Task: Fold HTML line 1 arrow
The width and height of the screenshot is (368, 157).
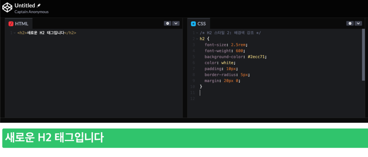Action: click(x=14, y=33)
